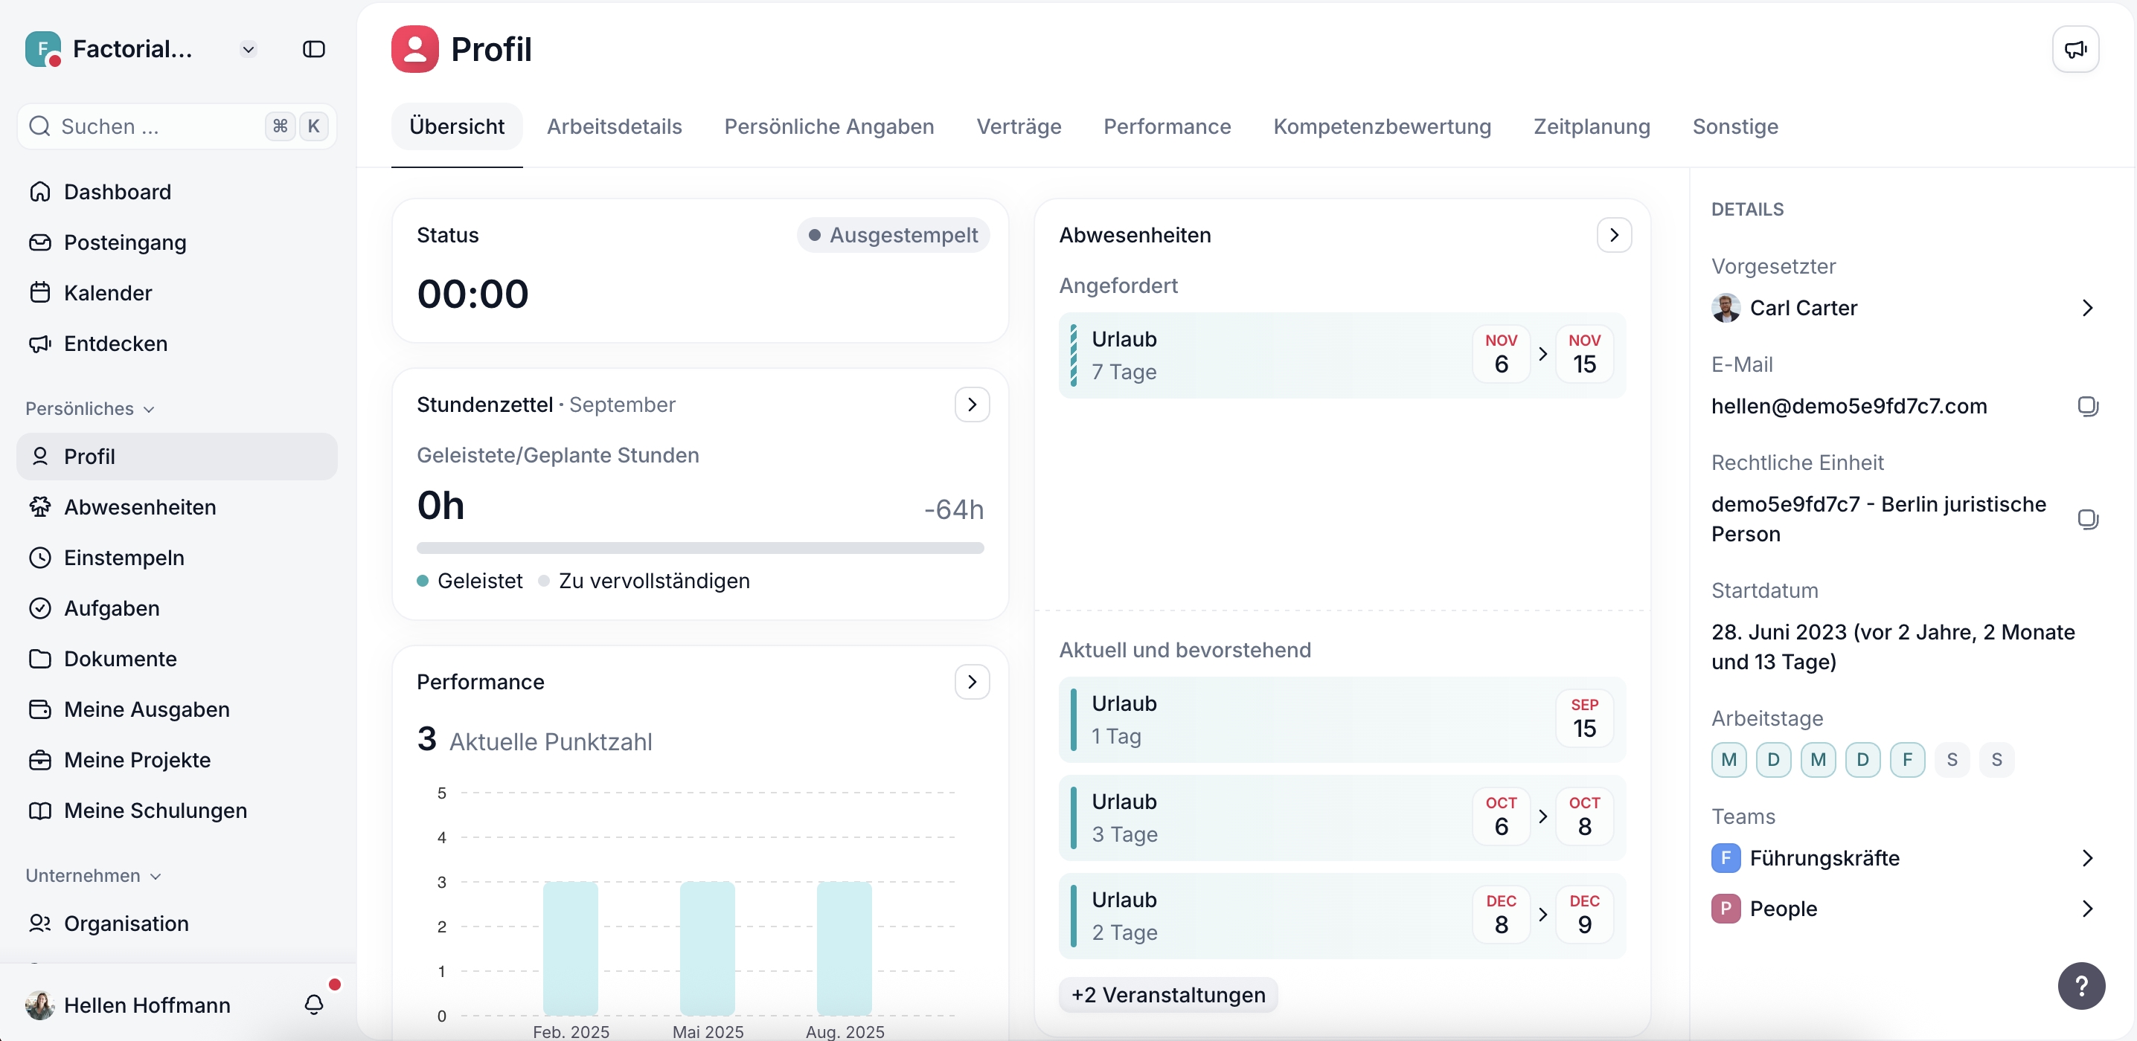The width and height of the screenshot is (2137, 1041).
Task: Open the help question mark button
Action: (2080, 985)
